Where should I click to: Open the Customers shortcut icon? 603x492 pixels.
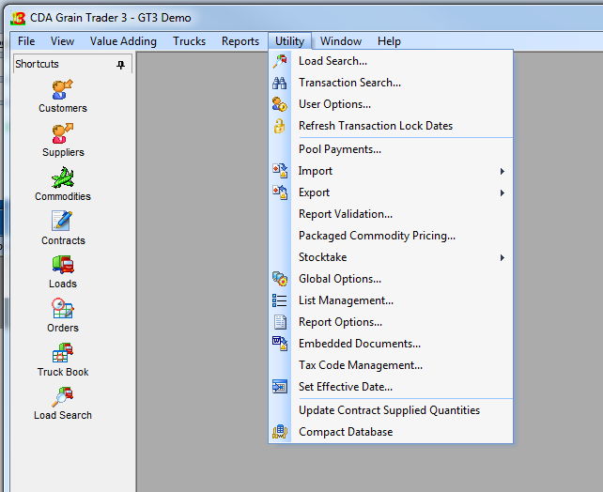pos(63,89)
